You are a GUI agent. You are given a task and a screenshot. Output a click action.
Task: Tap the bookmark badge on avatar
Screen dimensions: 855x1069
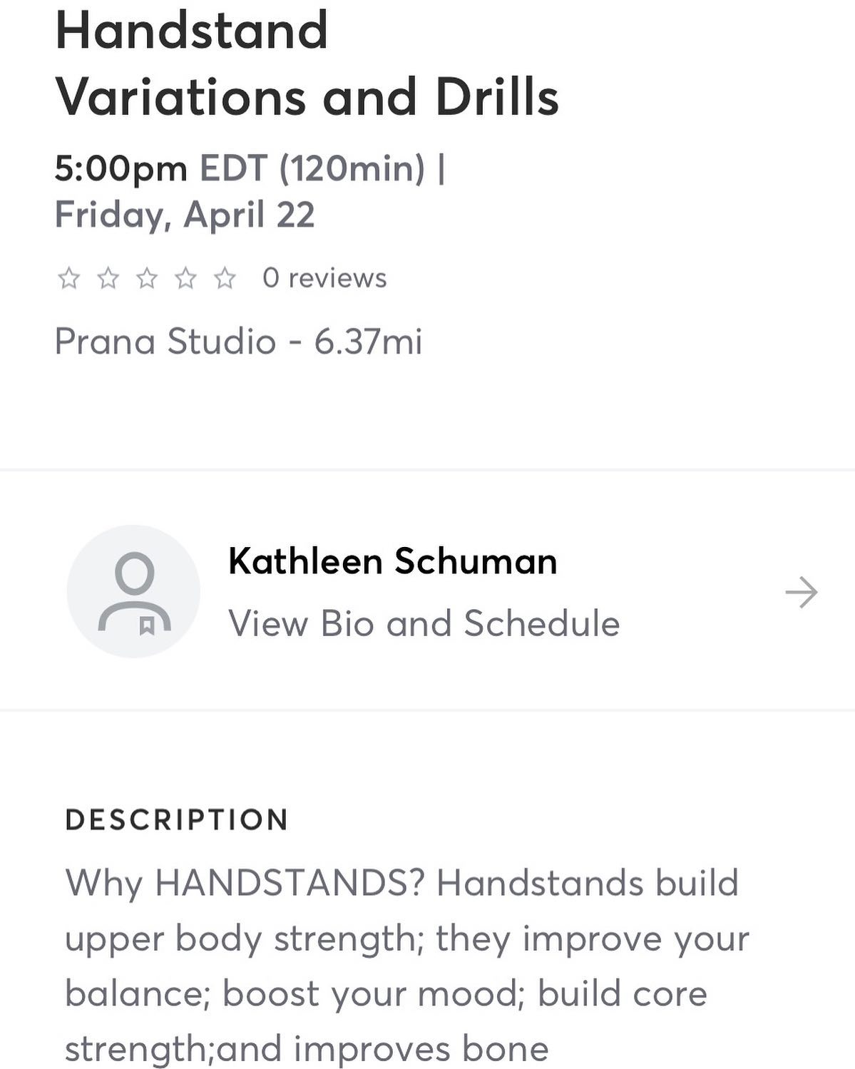pos(147,625)
